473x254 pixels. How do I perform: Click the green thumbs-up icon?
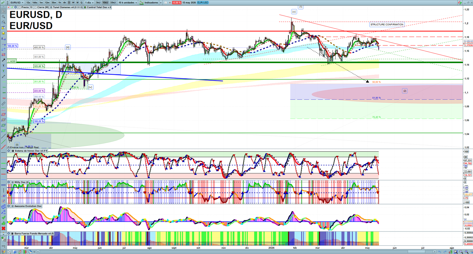[3, 223]
